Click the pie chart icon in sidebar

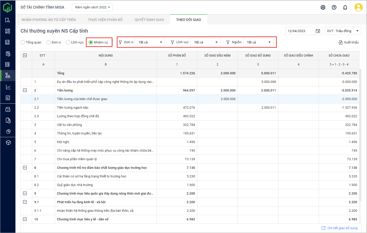[8, 131]
